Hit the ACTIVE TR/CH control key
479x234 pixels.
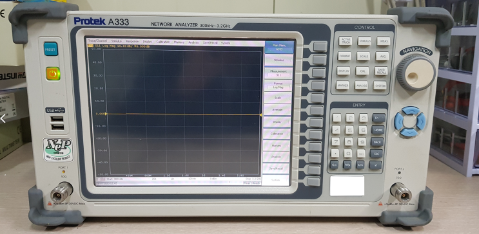click(346, 41)
